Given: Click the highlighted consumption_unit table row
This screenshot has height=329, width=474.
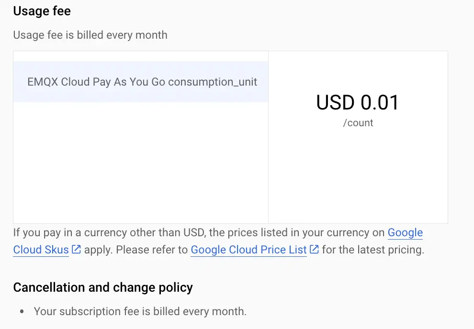Looking at the screenshot, I should pos(141,82).
